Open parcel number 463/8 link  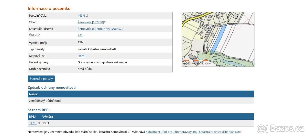82,16
